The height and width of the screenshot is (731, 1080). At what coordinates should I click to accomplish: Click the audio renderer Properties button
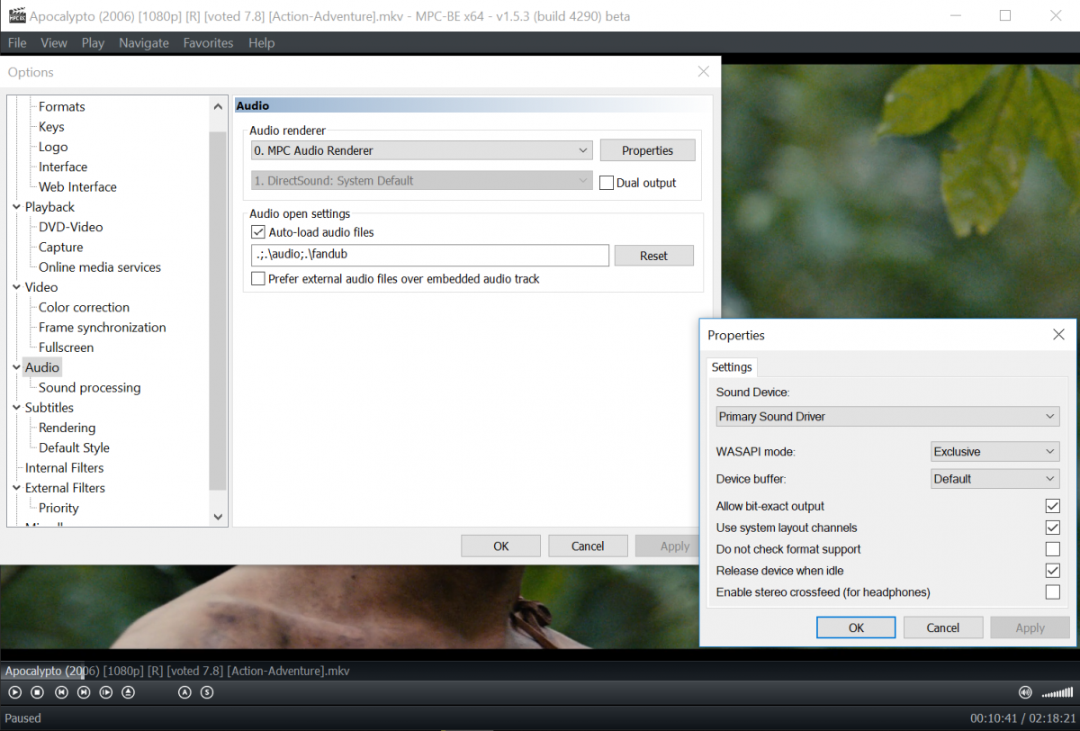[x=647, y=150]
